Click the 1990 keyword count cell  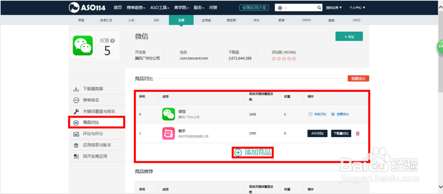pos(253,133)
